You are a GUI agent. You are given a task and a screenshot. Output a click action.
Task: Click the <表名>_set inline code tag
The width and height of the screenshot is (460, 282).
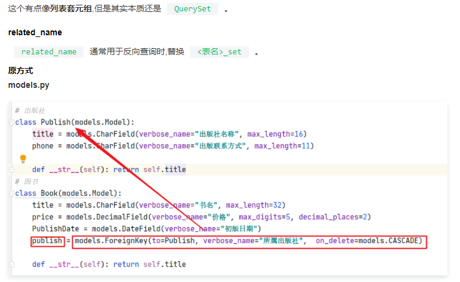point(220,52)
